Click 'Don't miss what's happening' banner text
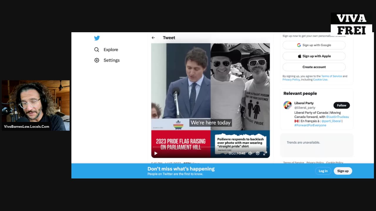Image resolution: width=376 pixels, height=211 pixels. (181, 169)
